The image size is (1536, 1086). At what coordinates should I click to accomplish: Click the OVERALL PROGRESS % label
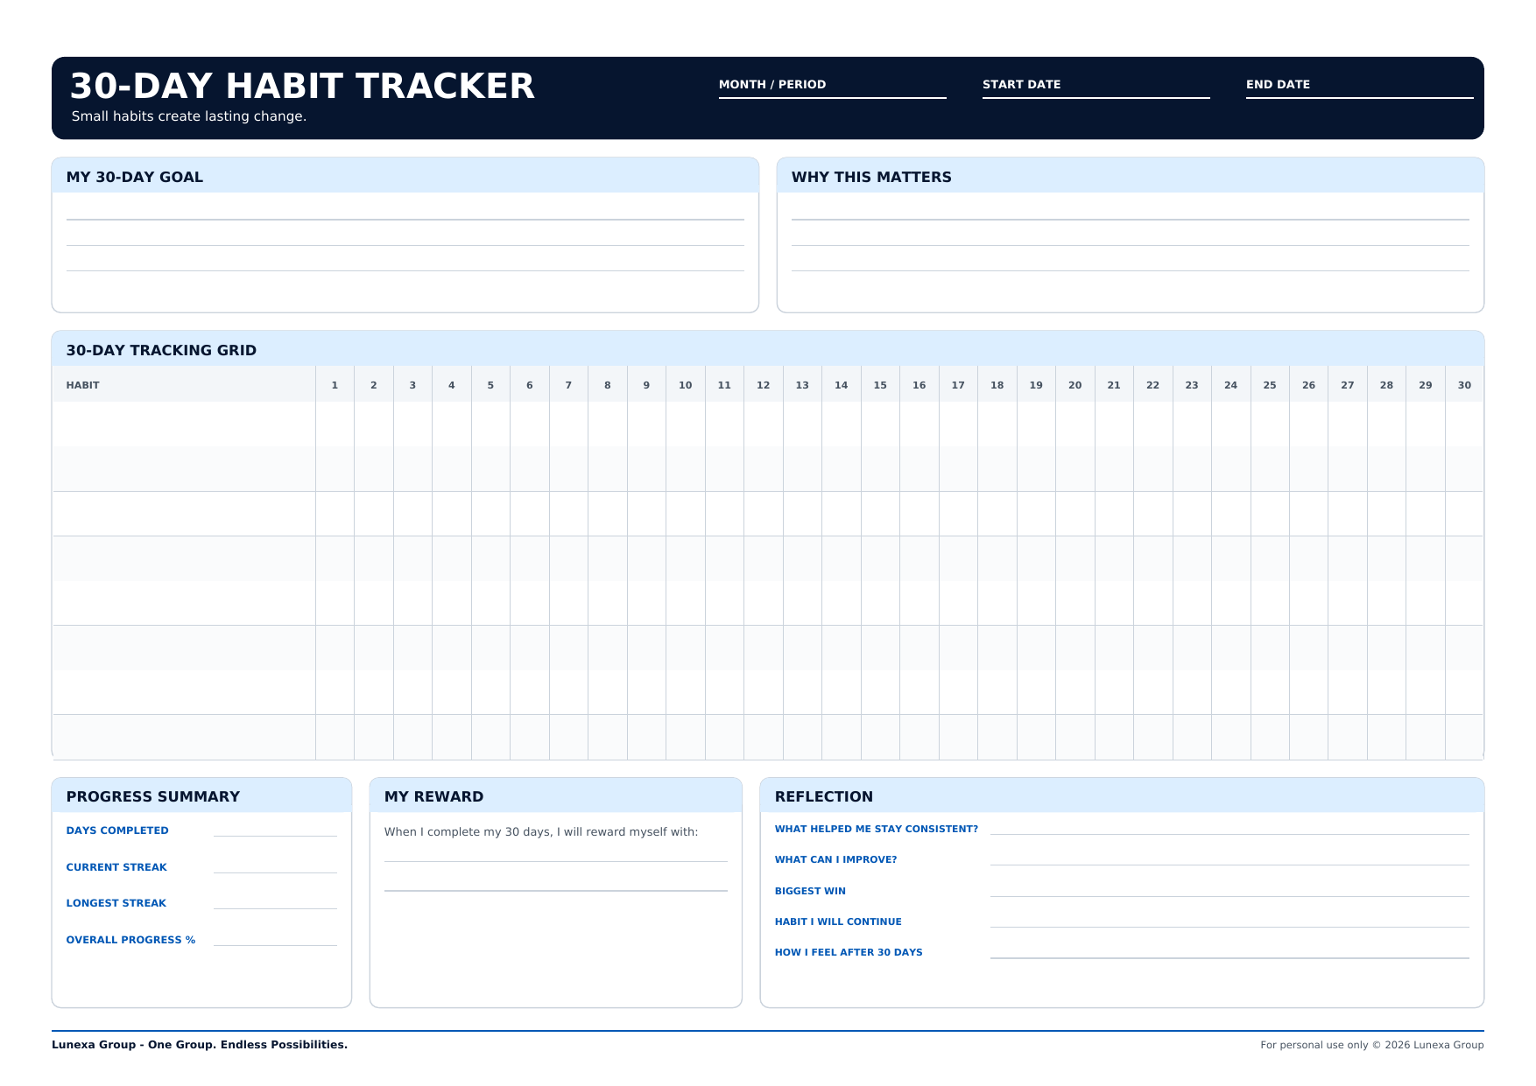(x=131, y=940)
